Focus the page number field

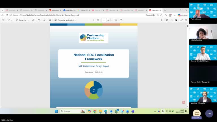click(104, 20)
